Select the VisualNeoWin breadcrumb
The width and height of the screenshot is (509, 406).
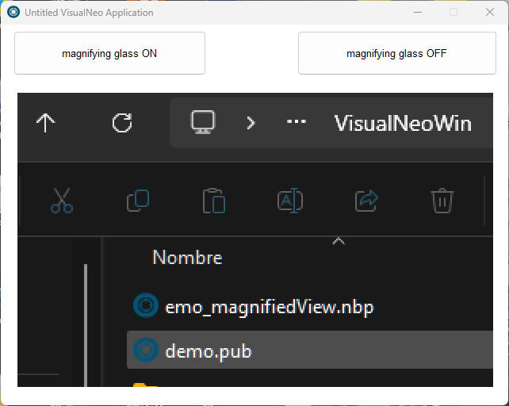point(403,124)
